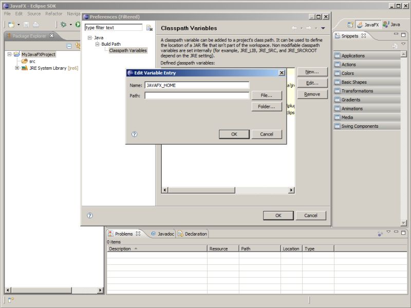411x308 pixels.
Task: Click the Remove button in Classpath Variables
Action: coord(312,94)
